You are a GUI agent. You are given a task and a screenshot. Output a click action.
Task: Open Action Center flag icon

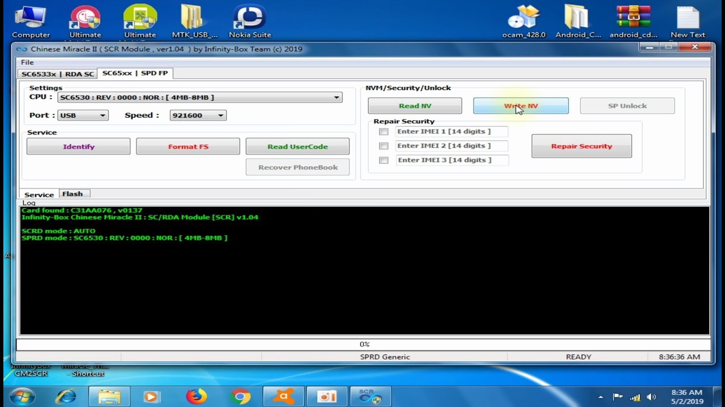(x=618, y=397)
